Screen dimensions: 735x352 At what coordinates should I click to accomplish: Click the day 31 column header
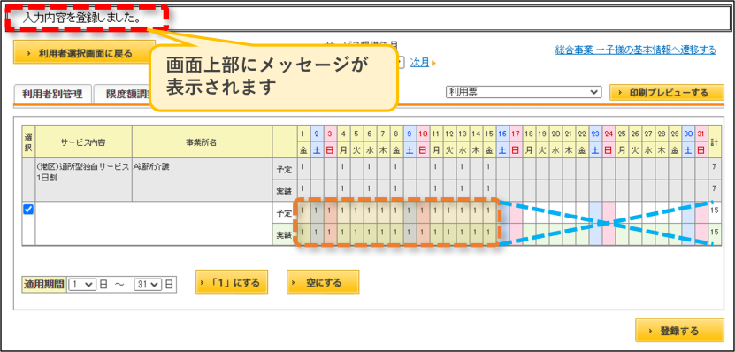pyautogui.click(x=701, y=134)
